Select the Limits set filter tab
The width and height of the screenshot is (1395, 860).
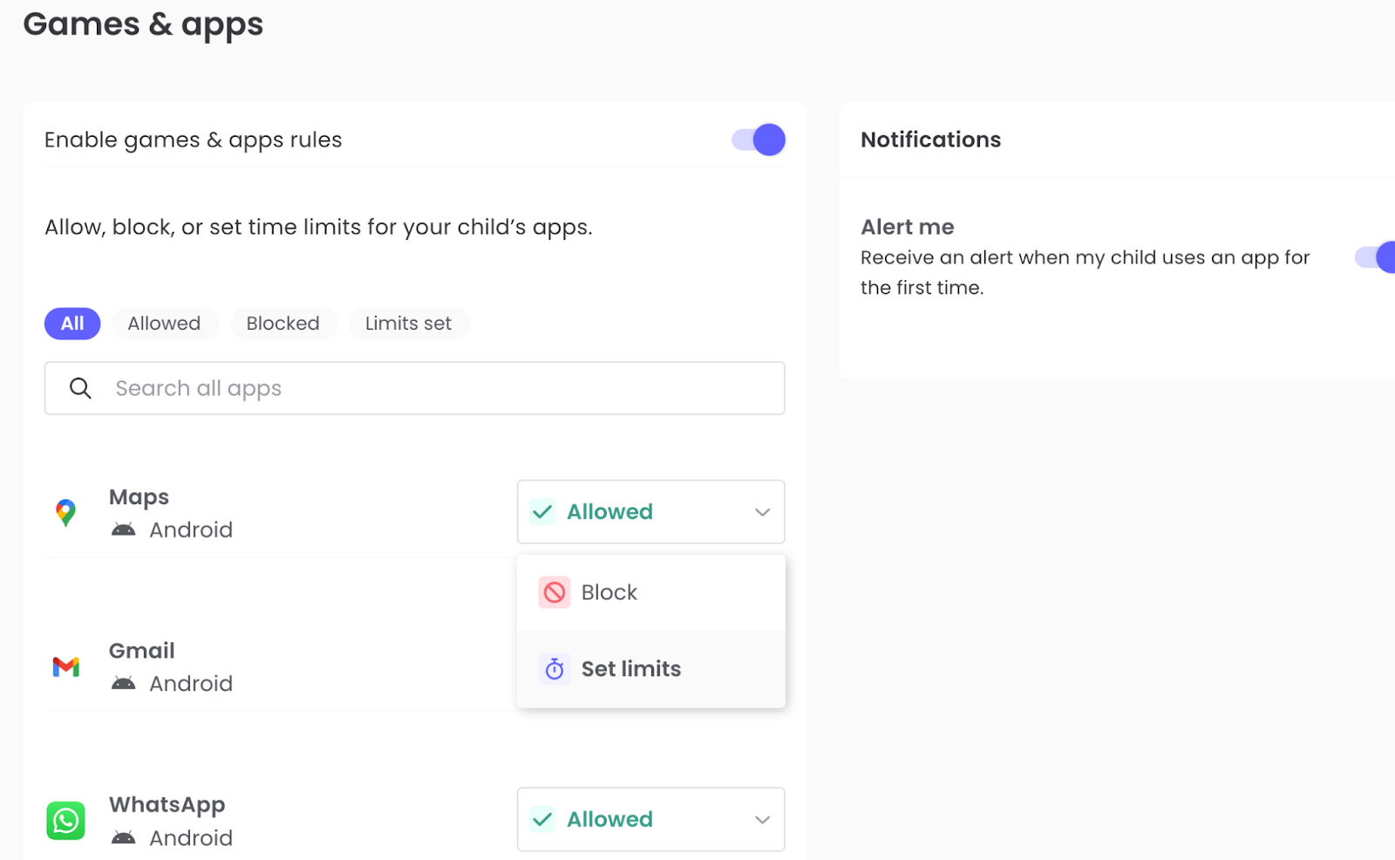point(408,324)
